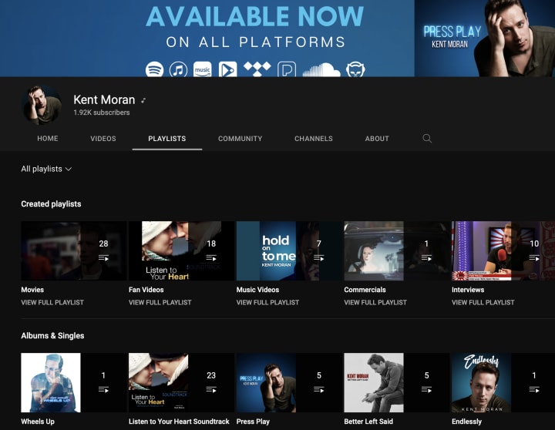Open the Fan Videos playlist title
Viewport: 555px width, 430px height.
click(146, 290)
